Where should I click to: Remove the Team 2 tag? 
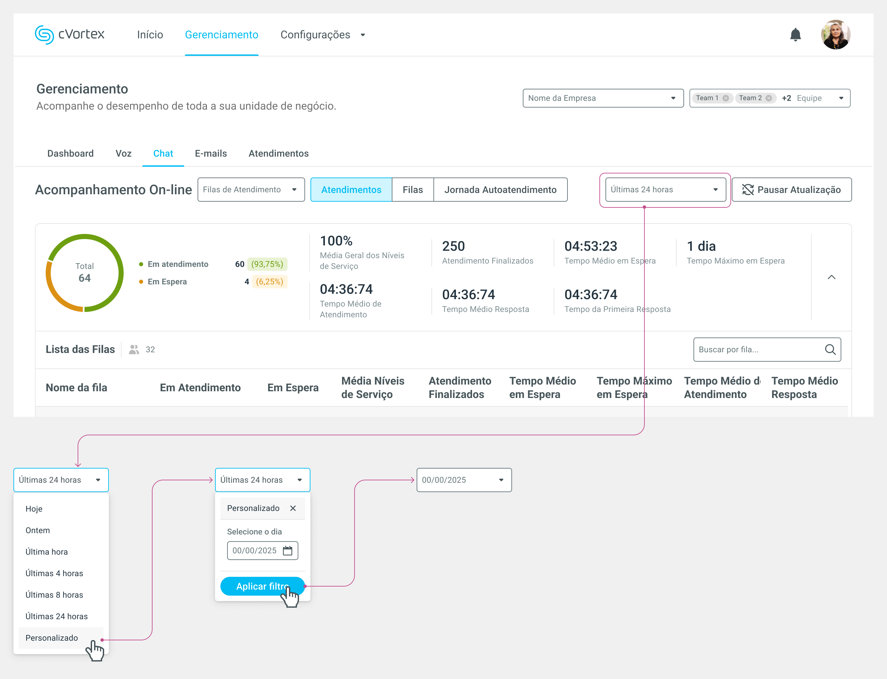tap(768, 98)
